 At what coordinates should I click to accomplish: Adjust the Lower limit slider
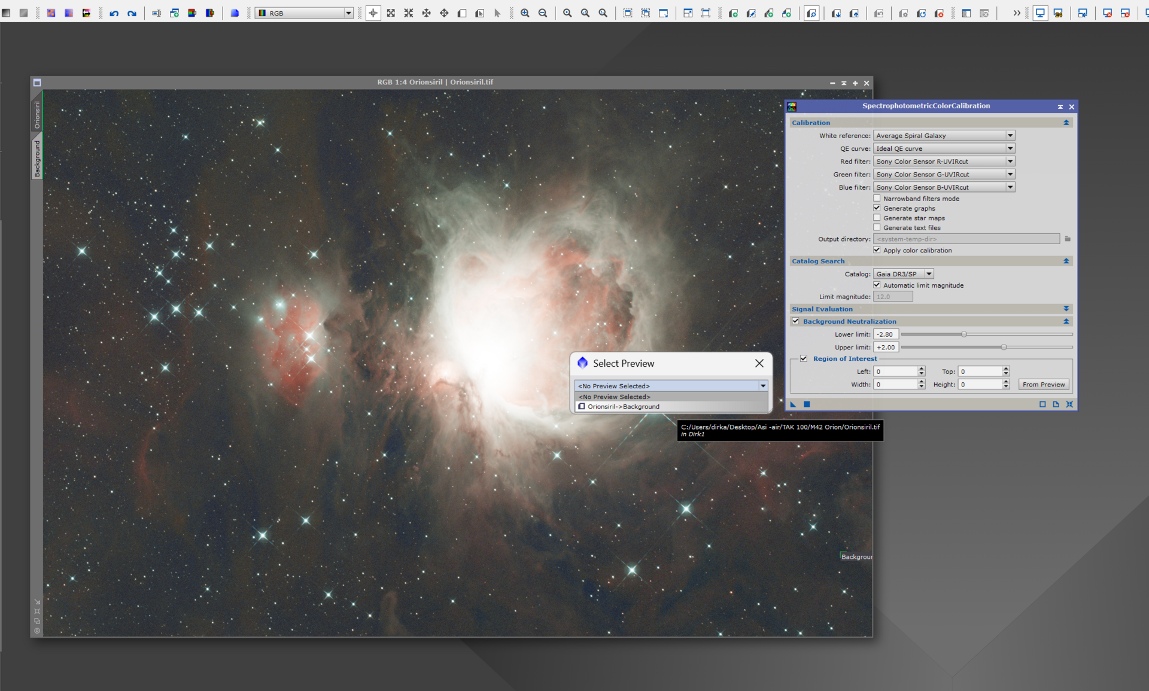(964, 334)
